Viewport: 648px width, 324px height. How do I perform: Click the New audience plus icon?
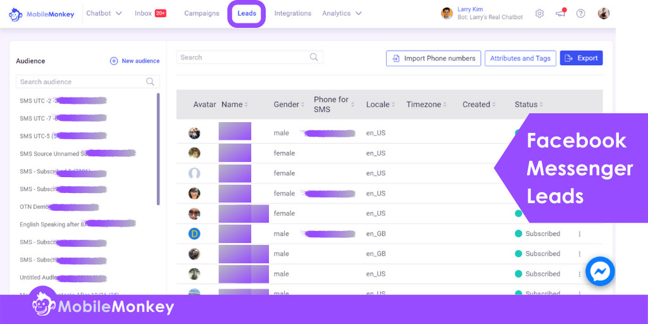pos(114,61)
